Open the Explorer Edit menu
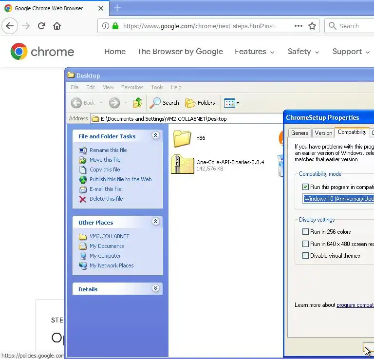The width and height of the screenshot is (374, 359). tap(91, 87)
